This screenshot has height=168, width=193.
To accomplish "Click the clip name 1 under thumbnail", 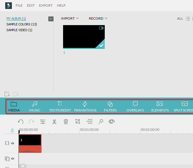I will [x=64, y=53].
